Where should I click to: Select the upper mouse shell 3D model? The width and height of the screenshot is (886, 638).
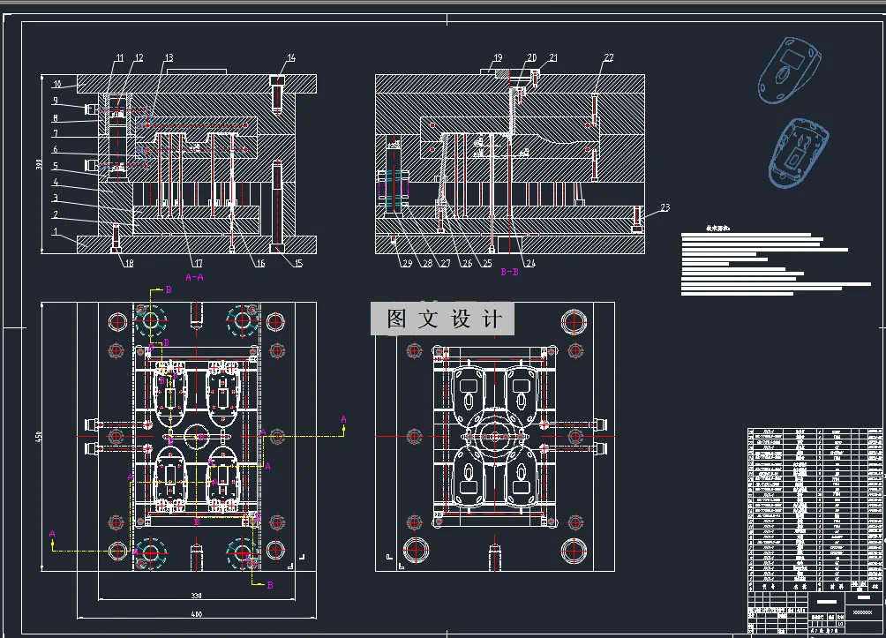click(x=790, y=70)
